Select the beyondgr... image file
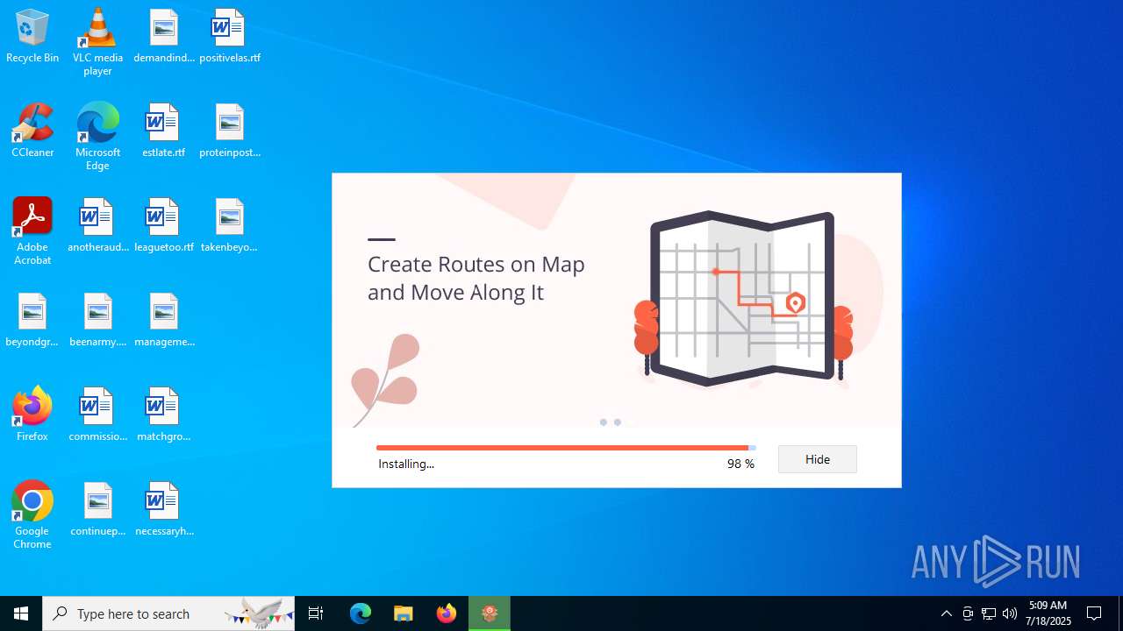This screenshot has width=1123, height=631. [x=32, y=321]
